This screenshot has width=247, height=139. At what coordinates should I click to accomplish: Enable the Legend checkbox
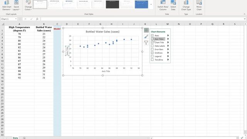click(x=152, y=56)
